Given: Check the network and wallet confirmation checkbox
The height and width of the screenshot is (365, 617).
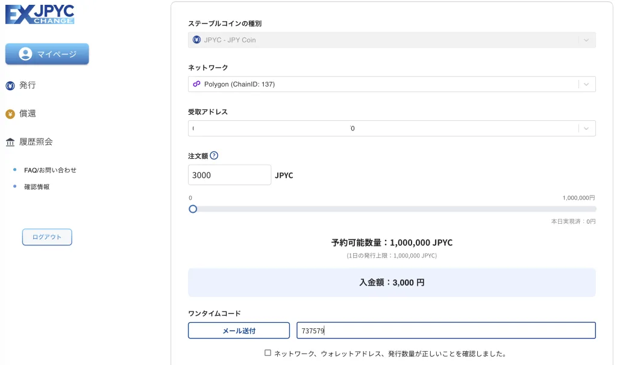Looking at the screenshot, I should (x=268, y=353).
